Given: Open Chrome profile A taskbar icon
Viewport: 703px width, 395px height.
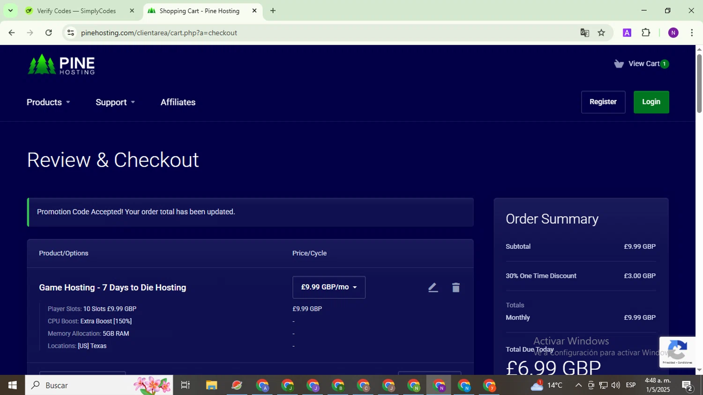Looking at the screenshot, I should point(262,385).
